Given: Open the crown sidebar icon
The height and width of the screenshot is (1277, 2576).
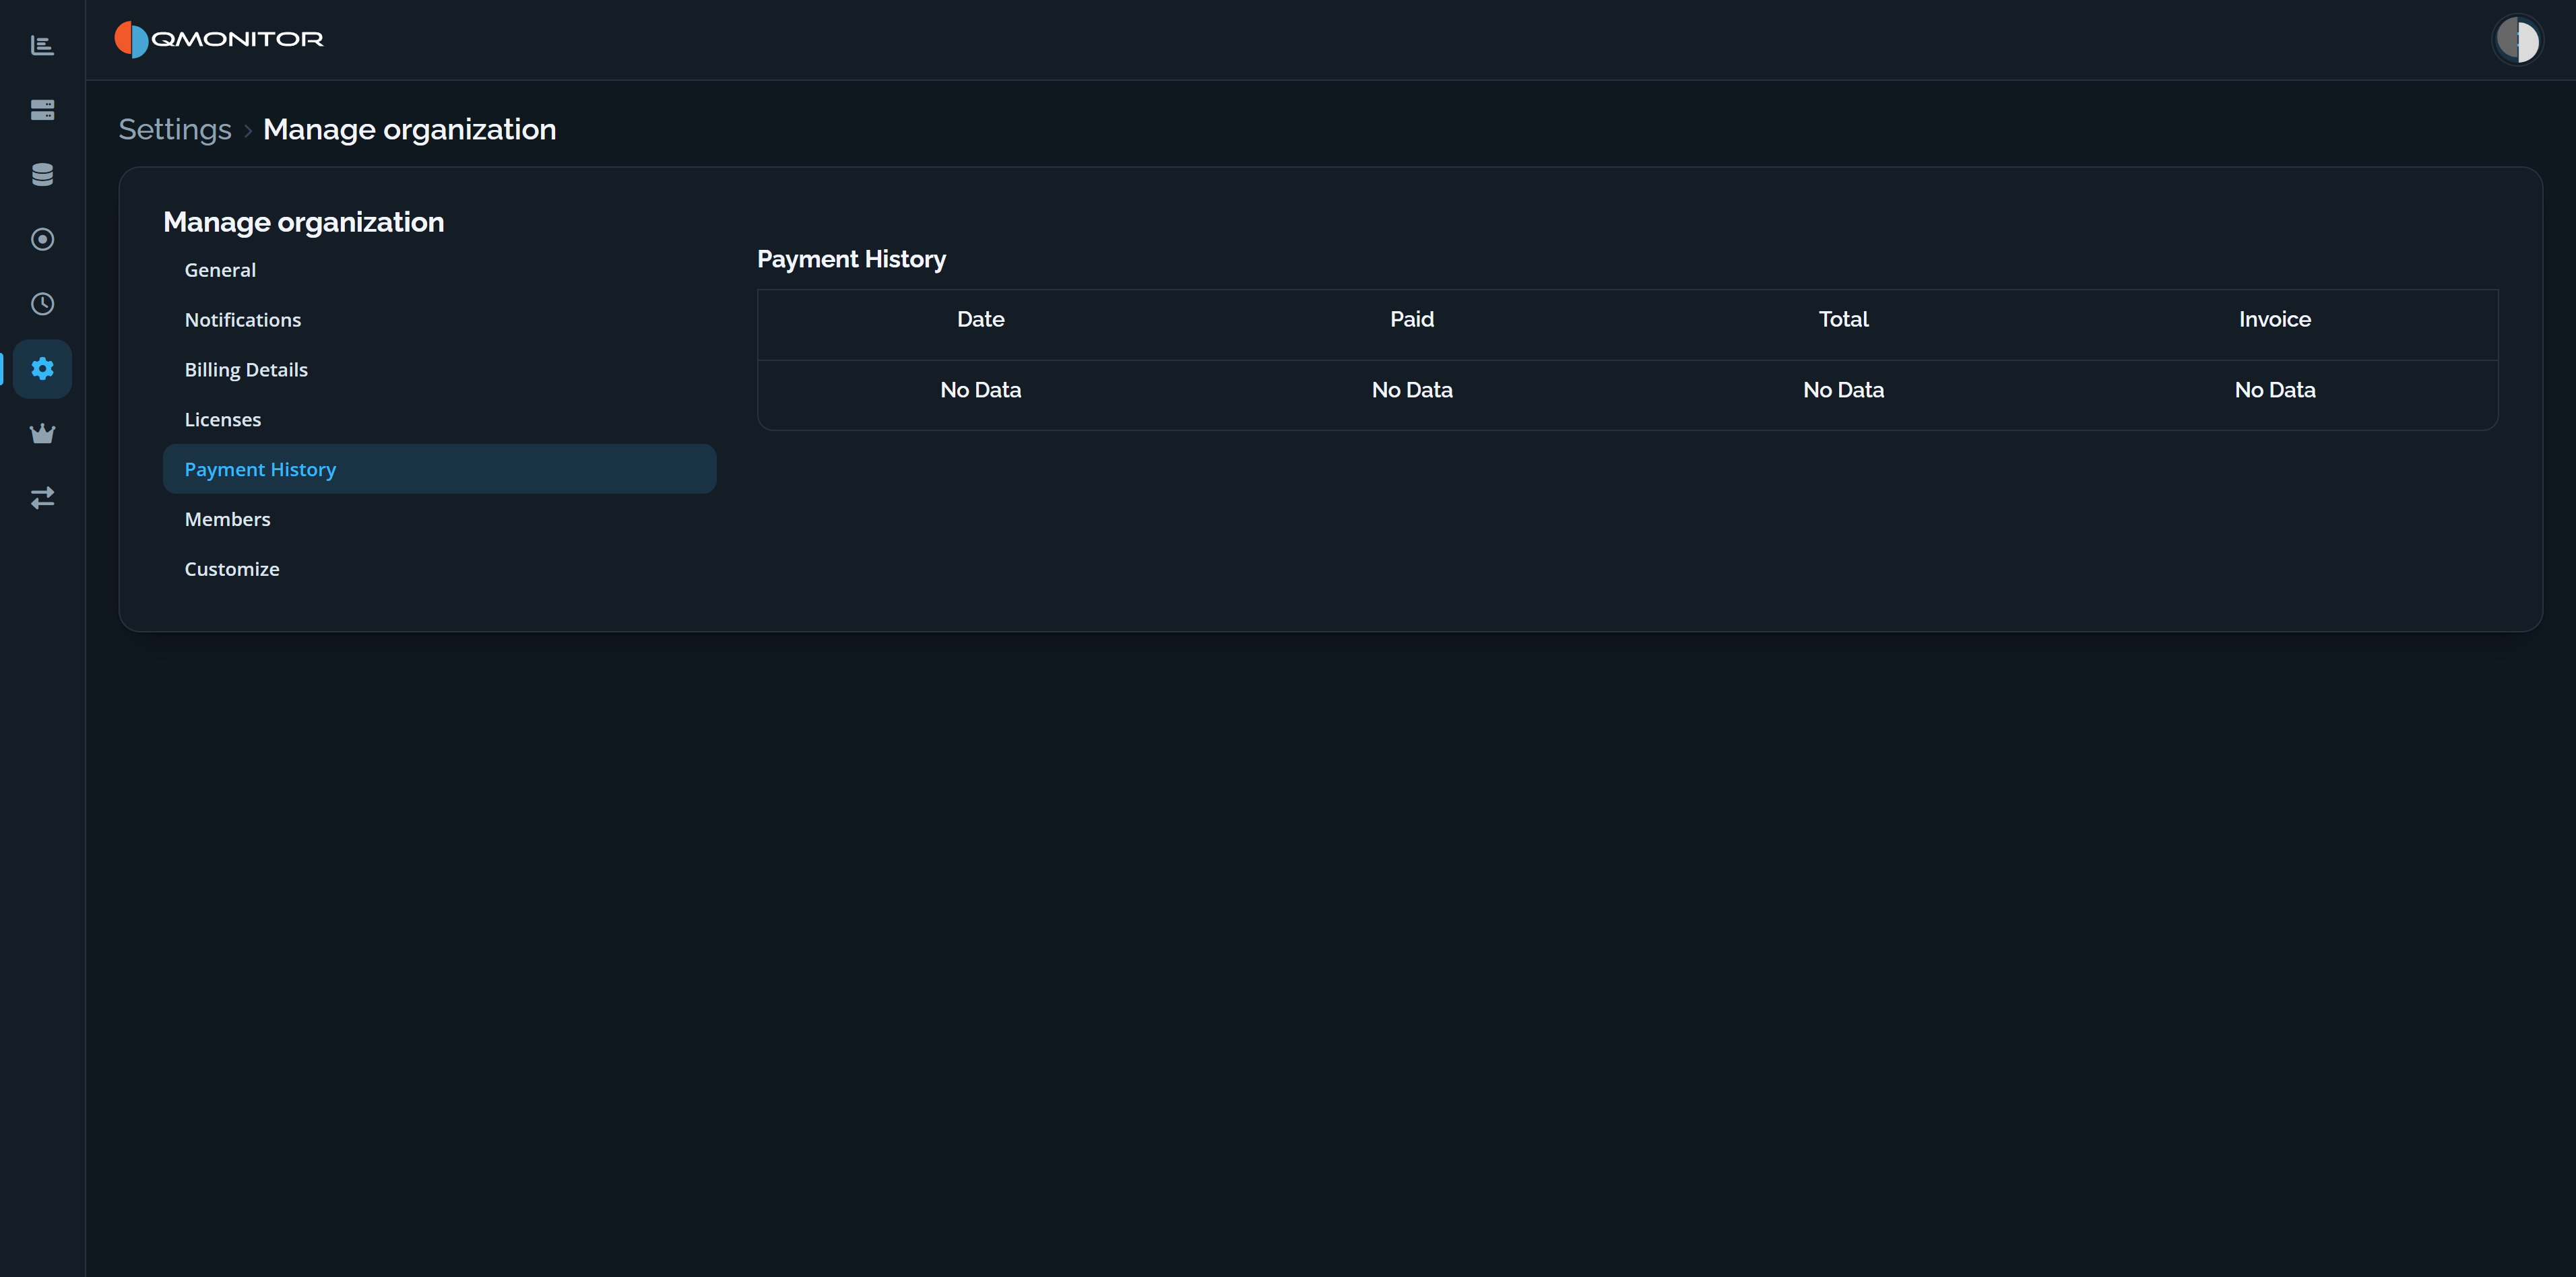Looking at the screenshot, I should click(42, 433).
